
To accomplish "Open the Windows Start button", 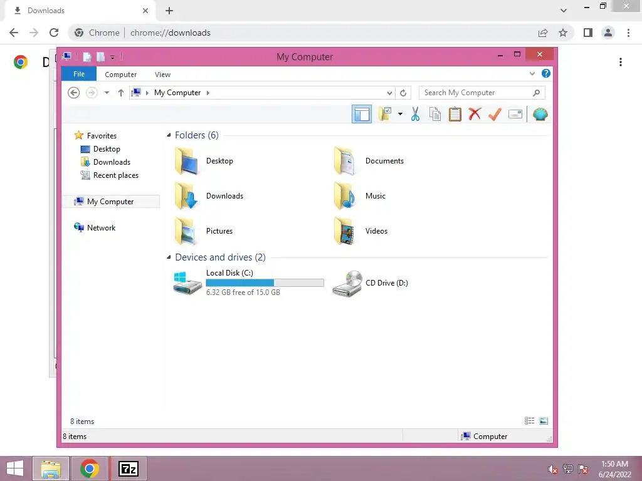I will [x=15, y=468].
